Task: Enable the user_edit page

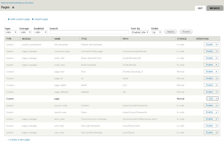Action: click(209, 126)
